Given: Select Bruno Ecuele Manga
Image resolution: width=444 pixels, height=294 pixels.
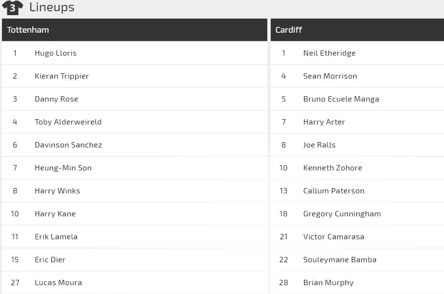Looking at the screenshot, I should (341, 99).
